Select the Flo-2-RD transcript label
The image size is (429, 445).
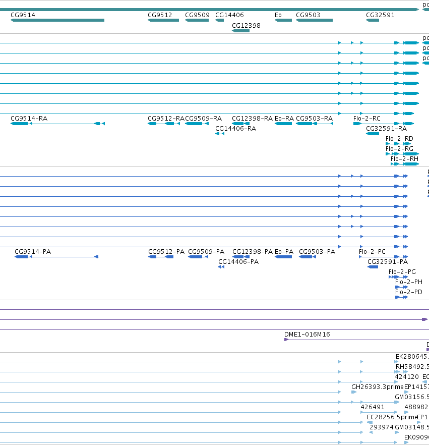tap(399, 139)
